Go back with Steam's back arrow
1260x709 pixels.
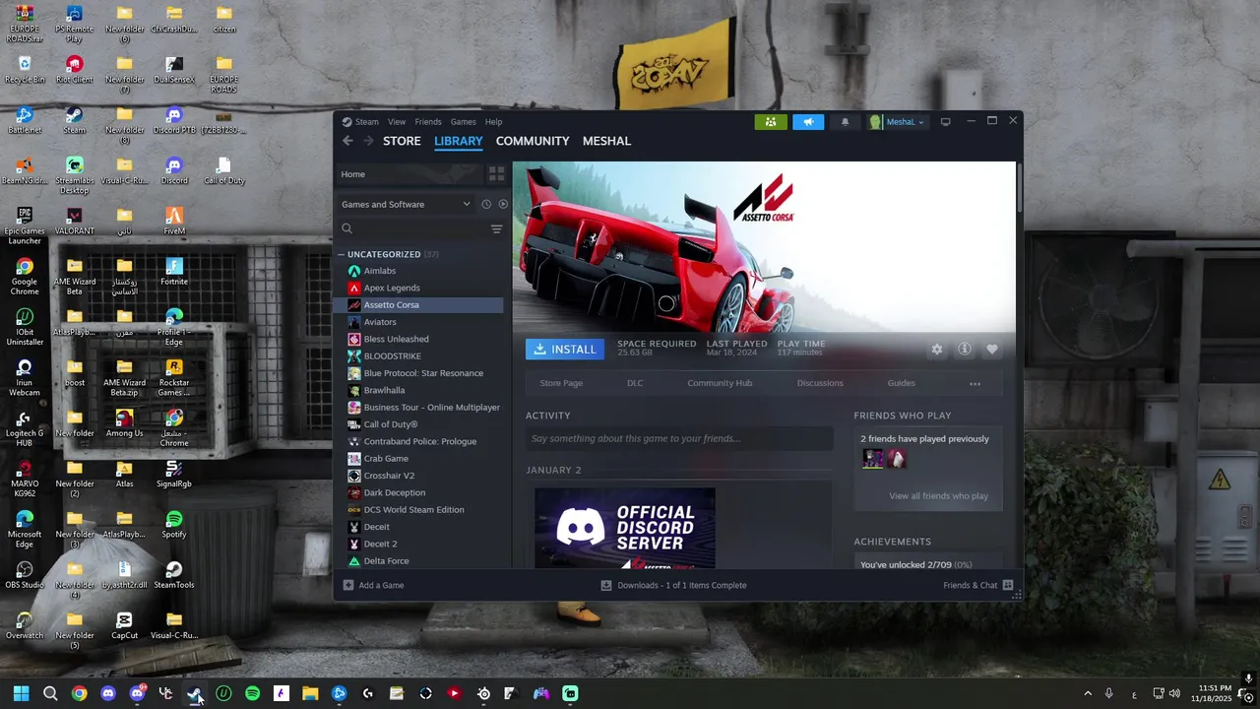(347, 141)
